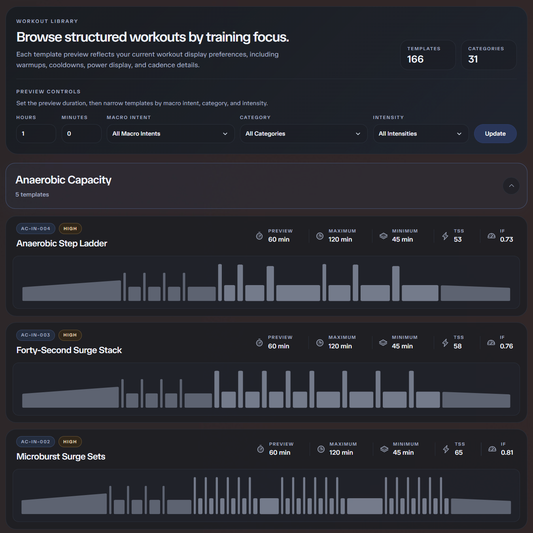
Task: Click the PREVIEW CONTROLS heading
Action: pos(48,92)
